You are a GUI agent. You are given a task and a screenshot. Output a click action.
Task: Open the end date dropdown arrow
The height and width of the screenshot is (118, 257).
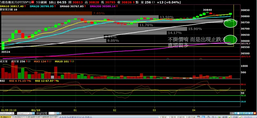30,113
